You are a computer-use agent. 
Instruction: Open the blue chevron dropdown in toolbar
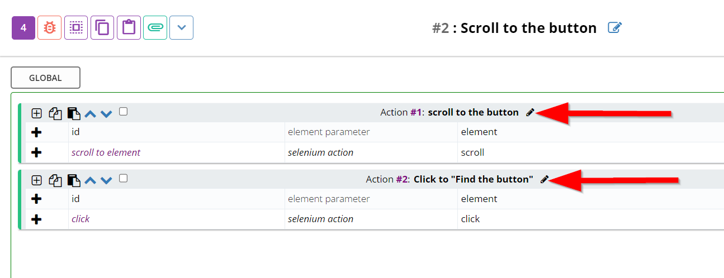181,27
